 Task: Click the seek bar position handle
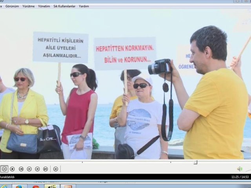pyautogui.click(x=195, y=162)
